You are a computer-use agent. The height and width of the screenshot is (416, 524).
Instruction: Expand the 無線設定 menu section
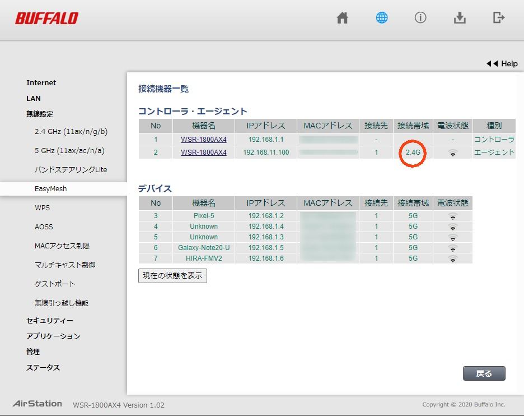(x=40, y=114)
